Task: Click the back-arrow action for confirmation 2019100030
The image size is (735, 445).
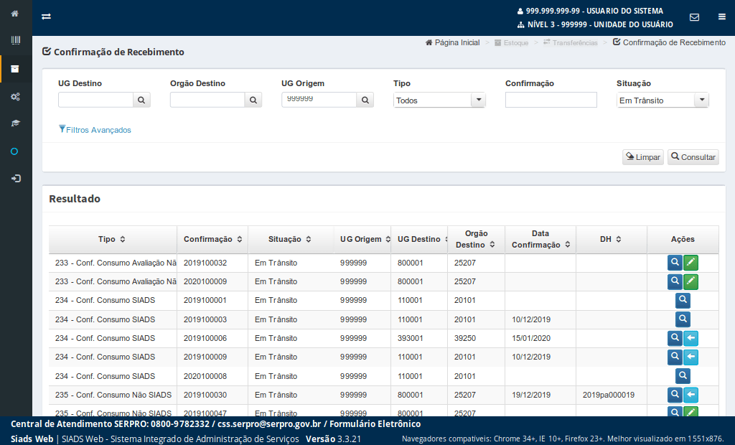Action: click(x=691, y=395)
